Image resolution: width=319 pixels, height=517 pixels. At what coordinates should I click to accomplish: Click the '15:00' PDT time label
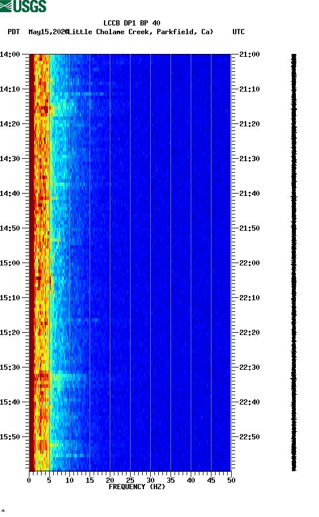[x=10, y=263]
